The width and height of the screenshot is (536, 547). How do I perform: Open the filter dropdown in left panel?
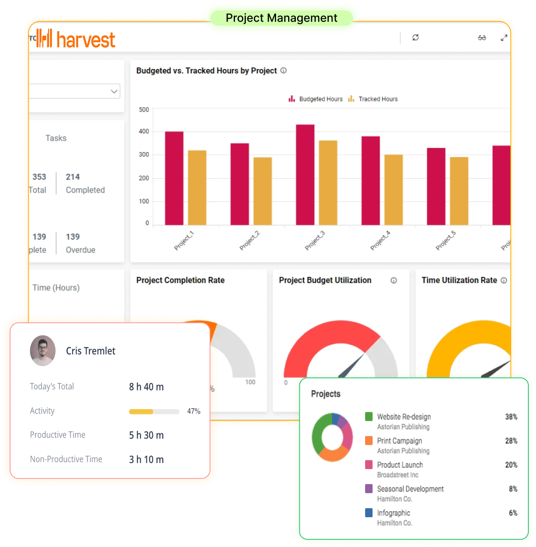pyautogui.click(x=75, y=91)
